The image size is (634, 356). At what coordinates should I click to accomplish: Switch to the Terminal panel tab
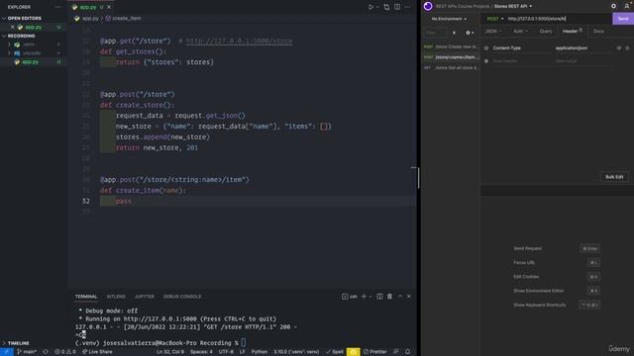click(x=86, y=297)
